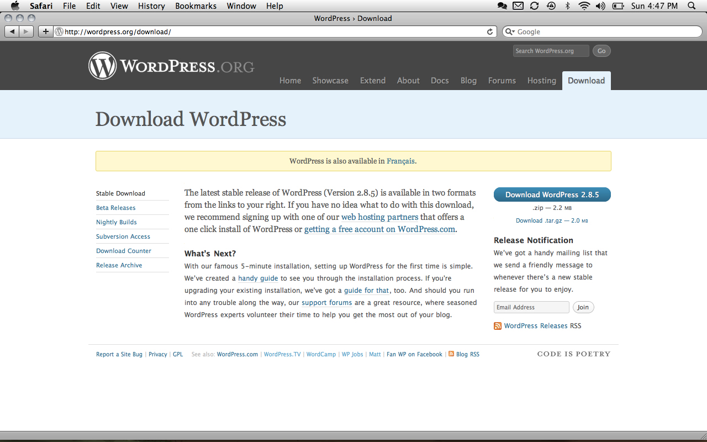
Task: Click the Download WordPress 2.8.5 button
Action: tap(552, 194)
